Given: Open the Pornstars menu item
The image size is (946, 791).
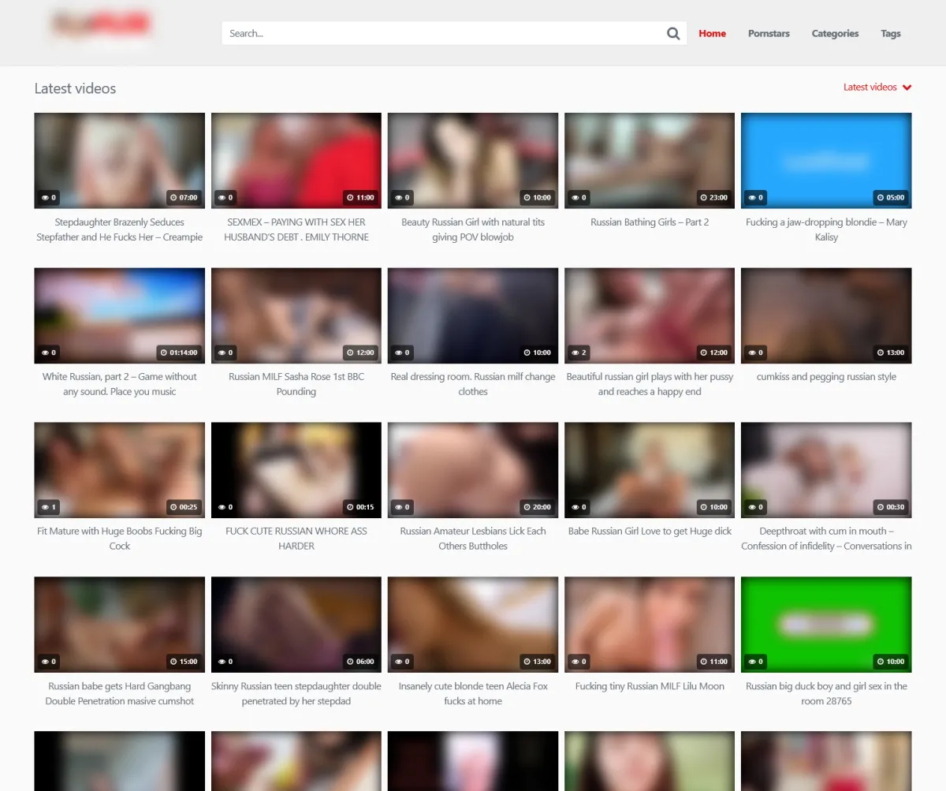Looking at the screenshot, I should click(769, 33).
